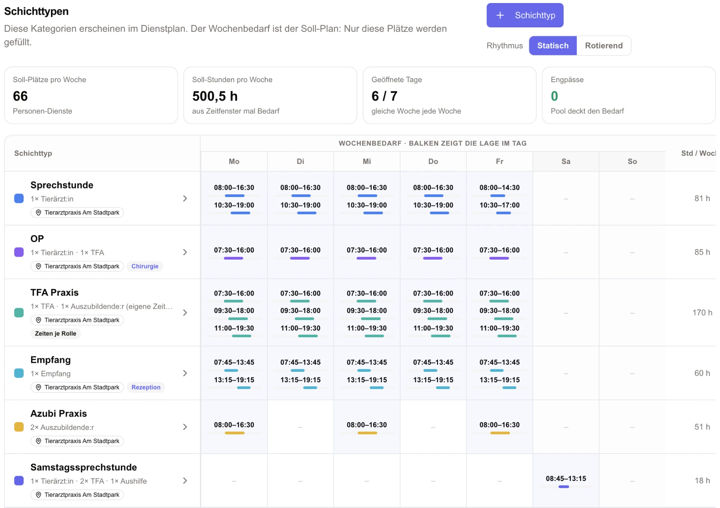This screenshot has height=508, width=720.
Task: Click the Rezeption tag in Empfang row
Action: coord(146,387)
